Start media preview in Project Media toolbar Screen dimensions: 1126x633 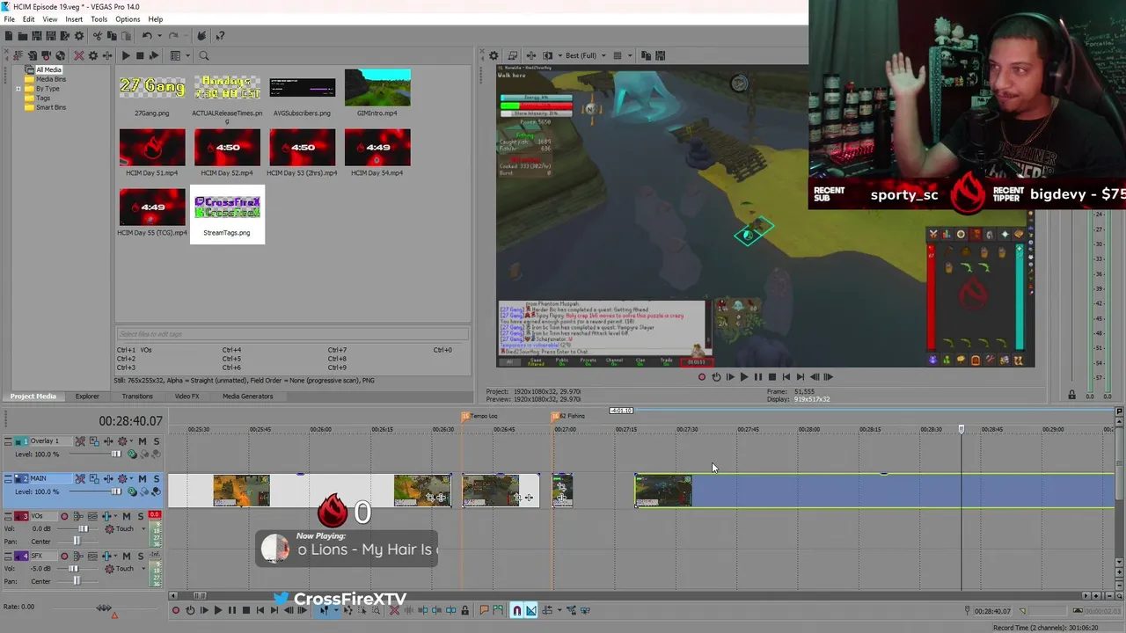(125, 55)
